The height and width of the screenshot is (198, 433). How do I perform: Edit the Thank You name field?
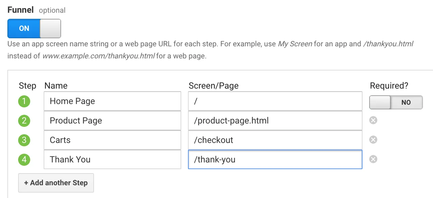112,159
